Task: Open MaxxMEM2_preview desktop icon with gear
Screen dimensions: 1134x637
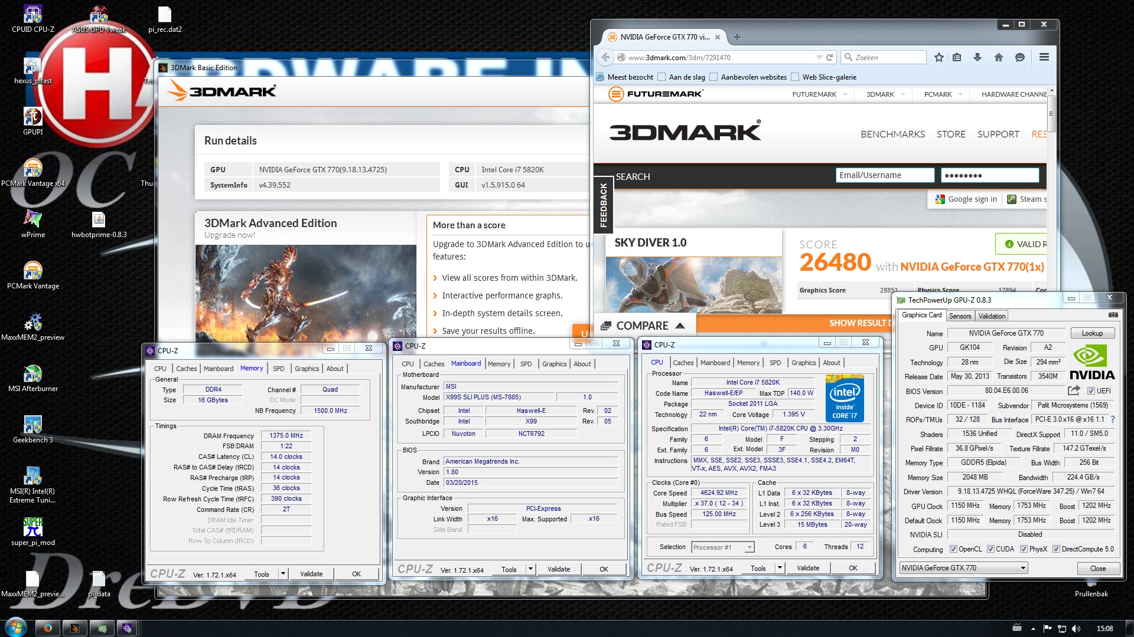Action: click(32, 327)
